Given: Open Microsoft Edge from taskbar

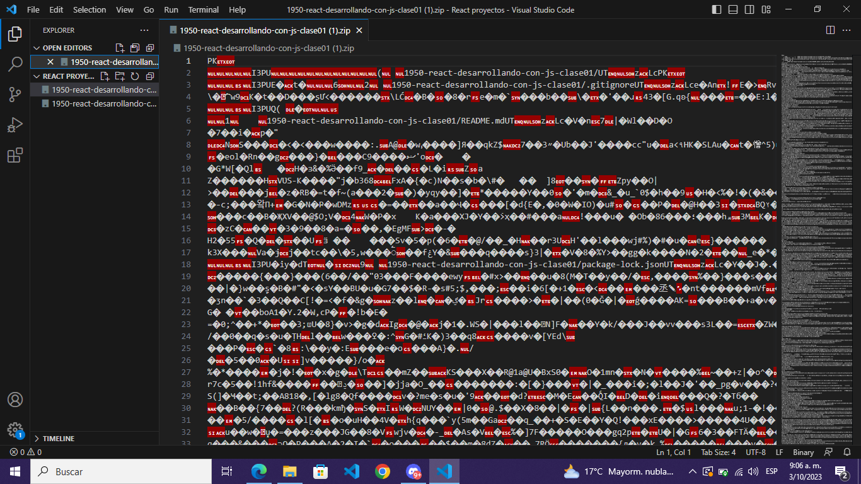Looking at the screenshot, I should [259, 471].
